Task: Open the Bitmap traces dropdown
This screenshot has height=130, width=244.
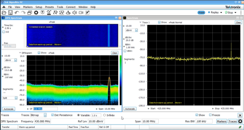Action: pos(45,115)
